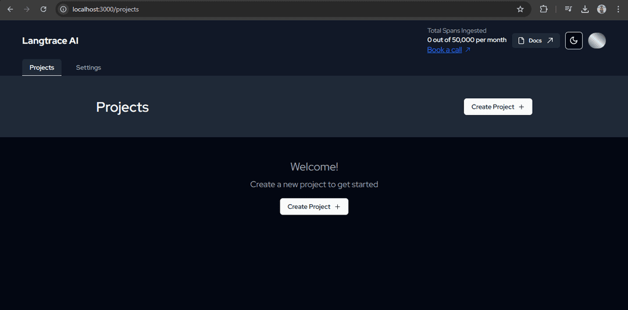628x310 pixels.
Task: Click Create Project below the Welcome message
Action: pyautogui.click(x=314, y=206)
